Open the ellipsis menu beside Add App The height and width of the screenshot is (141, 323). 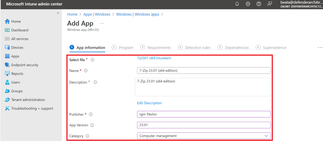pos(102,23)
